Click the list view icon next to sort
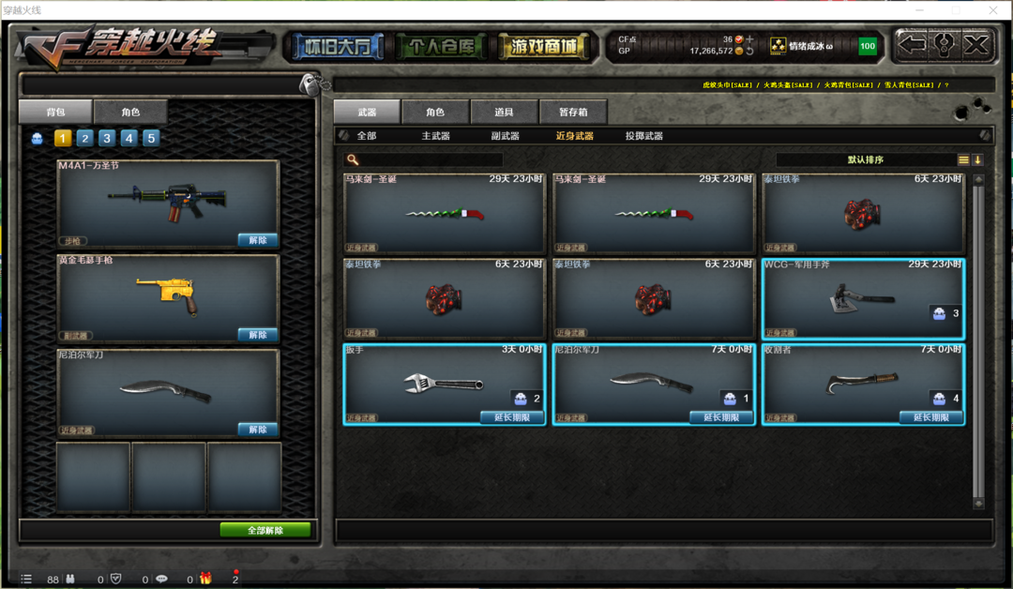This screenshot has height=589, width=1013. [963, 159]
